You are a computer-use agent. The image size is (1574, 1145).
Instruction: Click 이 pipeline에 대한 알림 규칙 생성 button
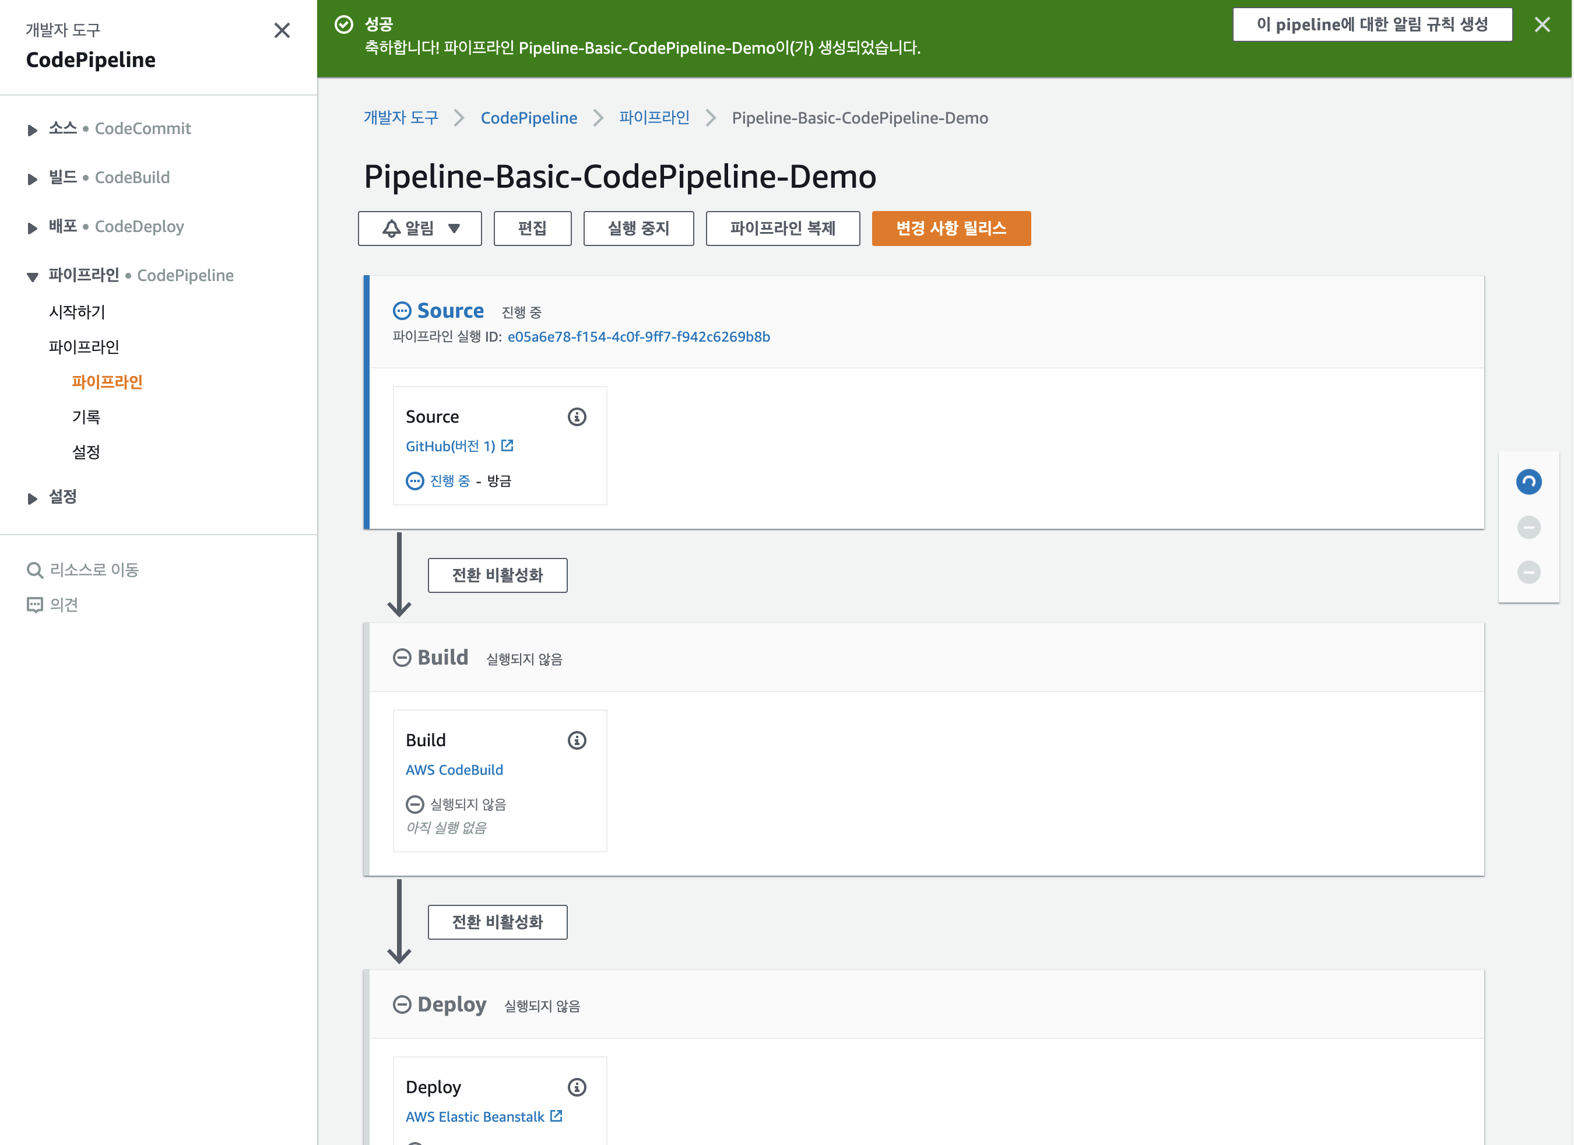1373,25
